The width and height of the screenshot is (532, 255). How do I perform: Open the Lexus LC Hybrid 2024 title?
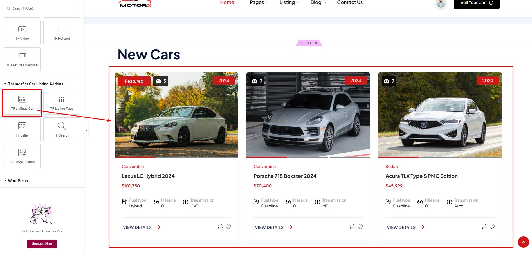[148, 176]
